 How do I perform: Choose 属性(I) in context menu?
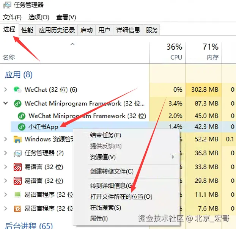126,218
